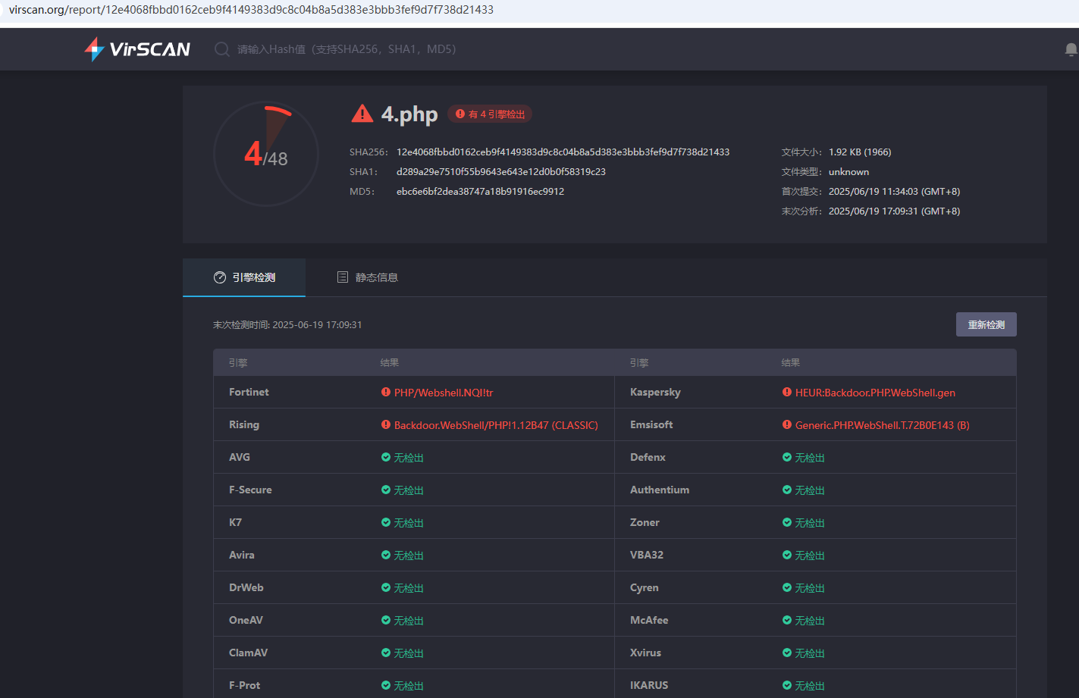The image size is (1079, 698).
Task: Click the MD5 hash value
Action: click(x=480, y=192)
